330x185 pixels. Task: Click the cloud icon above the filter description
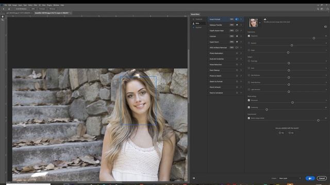click(x=265, y=19)
